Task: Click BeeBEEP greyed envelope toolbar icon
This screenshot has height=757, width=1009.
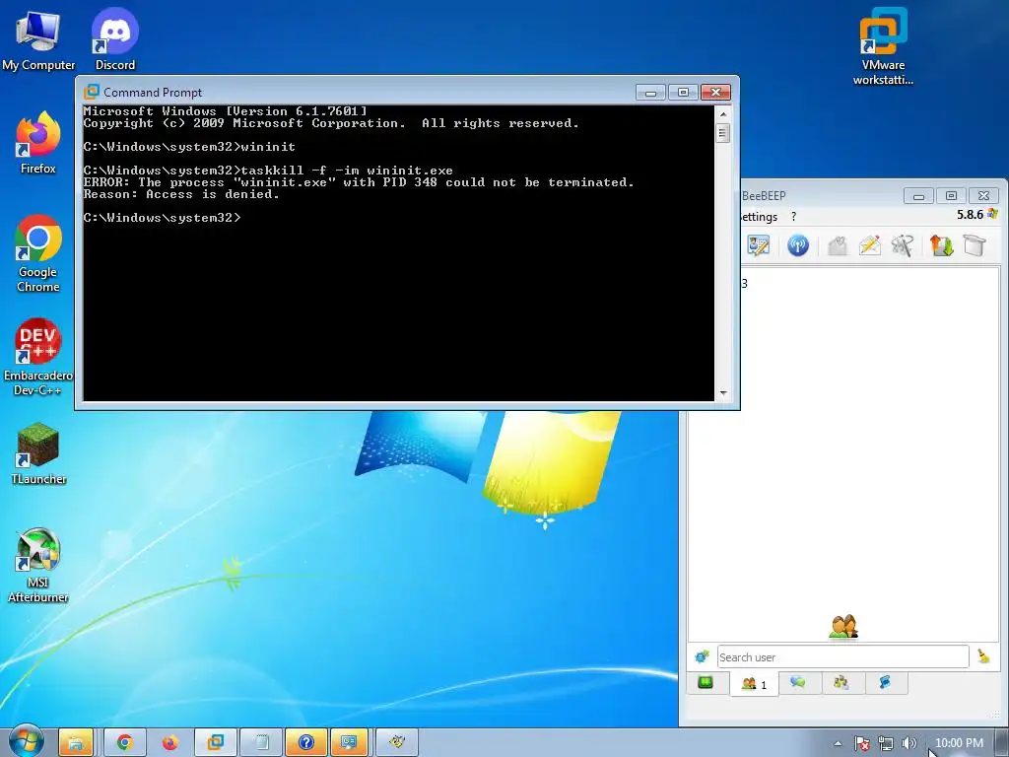Action: click(838, 245)
